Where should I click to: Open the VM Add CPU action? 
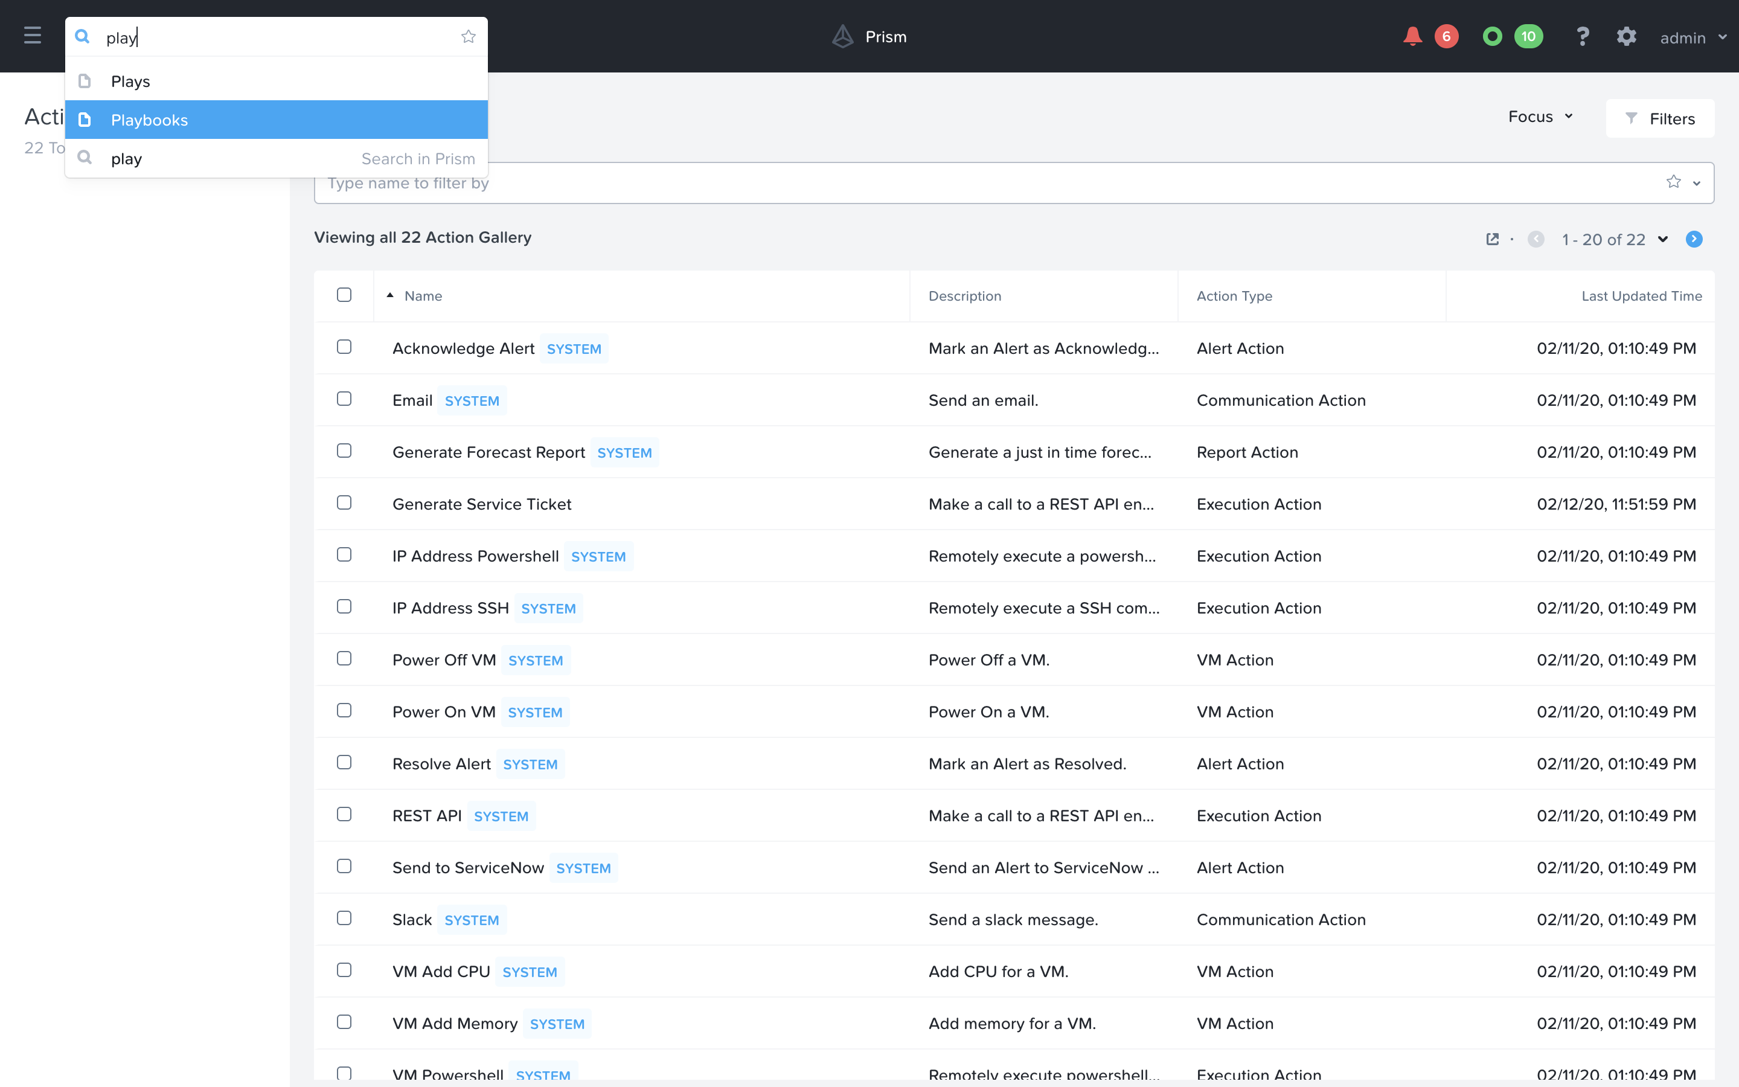(x=441, y=971)
